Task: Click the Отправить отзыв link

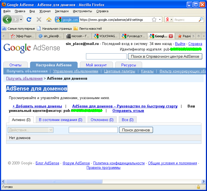Action: click(x=128, y=111)
